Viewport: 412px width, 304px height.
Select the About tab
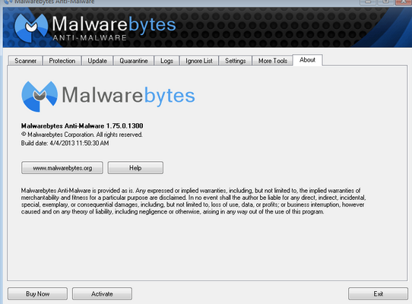307,60
